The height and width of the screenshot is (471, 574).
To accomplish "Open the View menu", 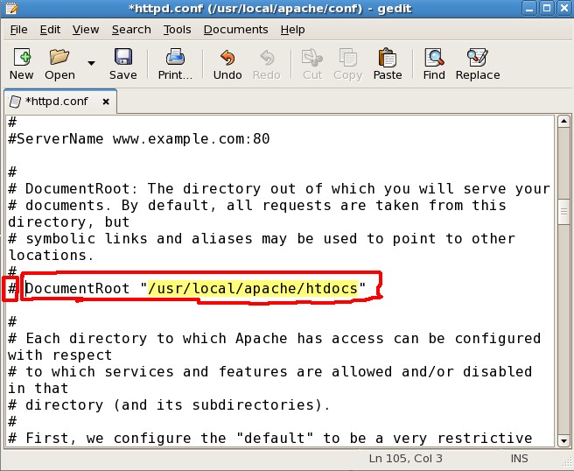I will [86, 29].
